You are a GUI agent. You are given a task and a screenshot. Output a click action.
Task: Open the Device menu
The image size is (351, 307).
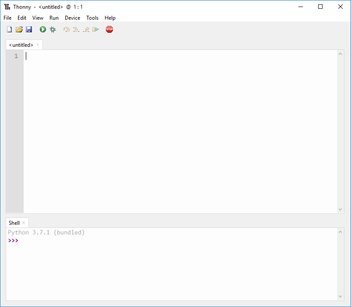(x=72, y=17)
